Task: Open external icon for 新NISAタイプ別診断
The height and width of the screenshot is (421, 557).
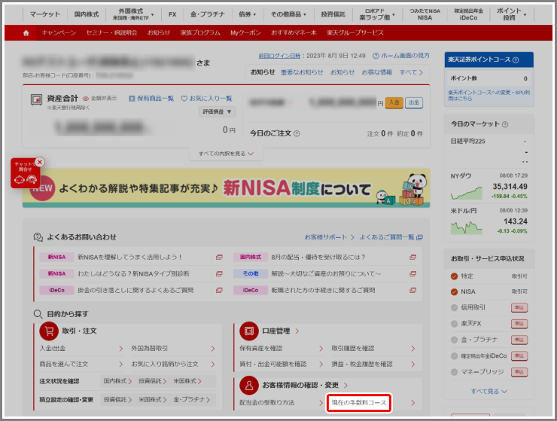Action: click(219, 274)
